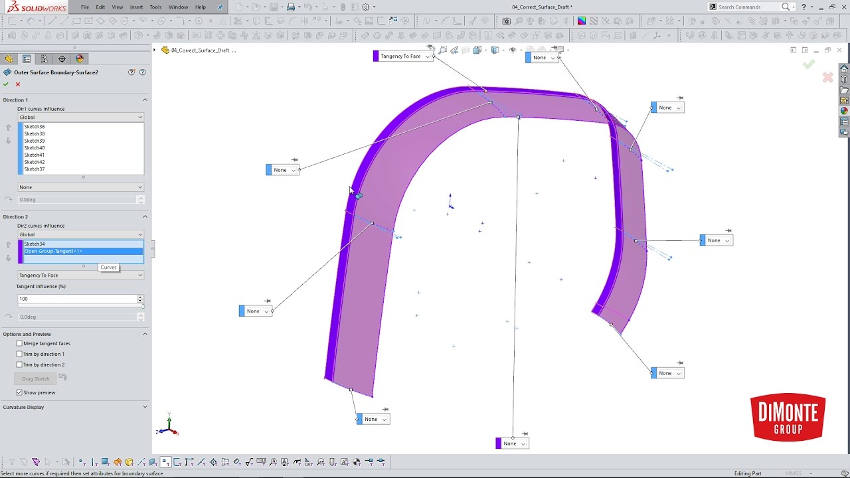Open the Design Library task pane
Viewport: 850px width, 478px height.
click(844, 80)
